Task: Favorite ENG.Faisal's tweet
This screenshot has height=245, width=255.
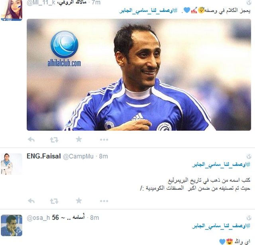Action: [79, 201]
